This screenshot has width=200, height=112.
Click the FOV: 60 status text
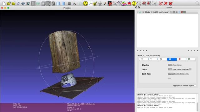[x=17, y=104]
